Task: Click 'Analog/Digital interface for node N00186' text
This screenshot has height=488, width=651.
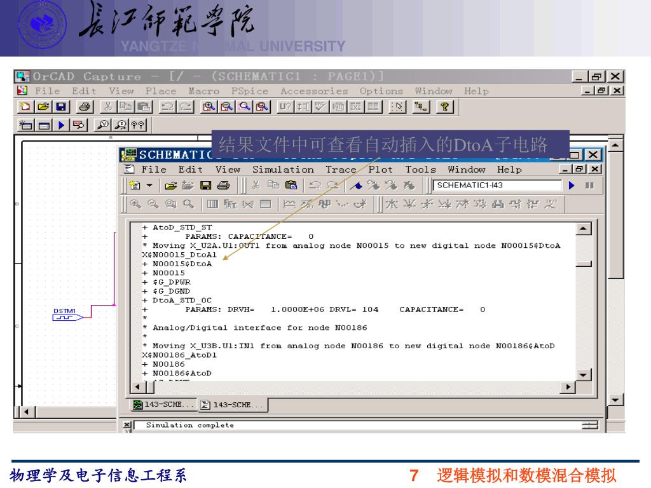Action: pyautogui.click(x=260, y=327)
